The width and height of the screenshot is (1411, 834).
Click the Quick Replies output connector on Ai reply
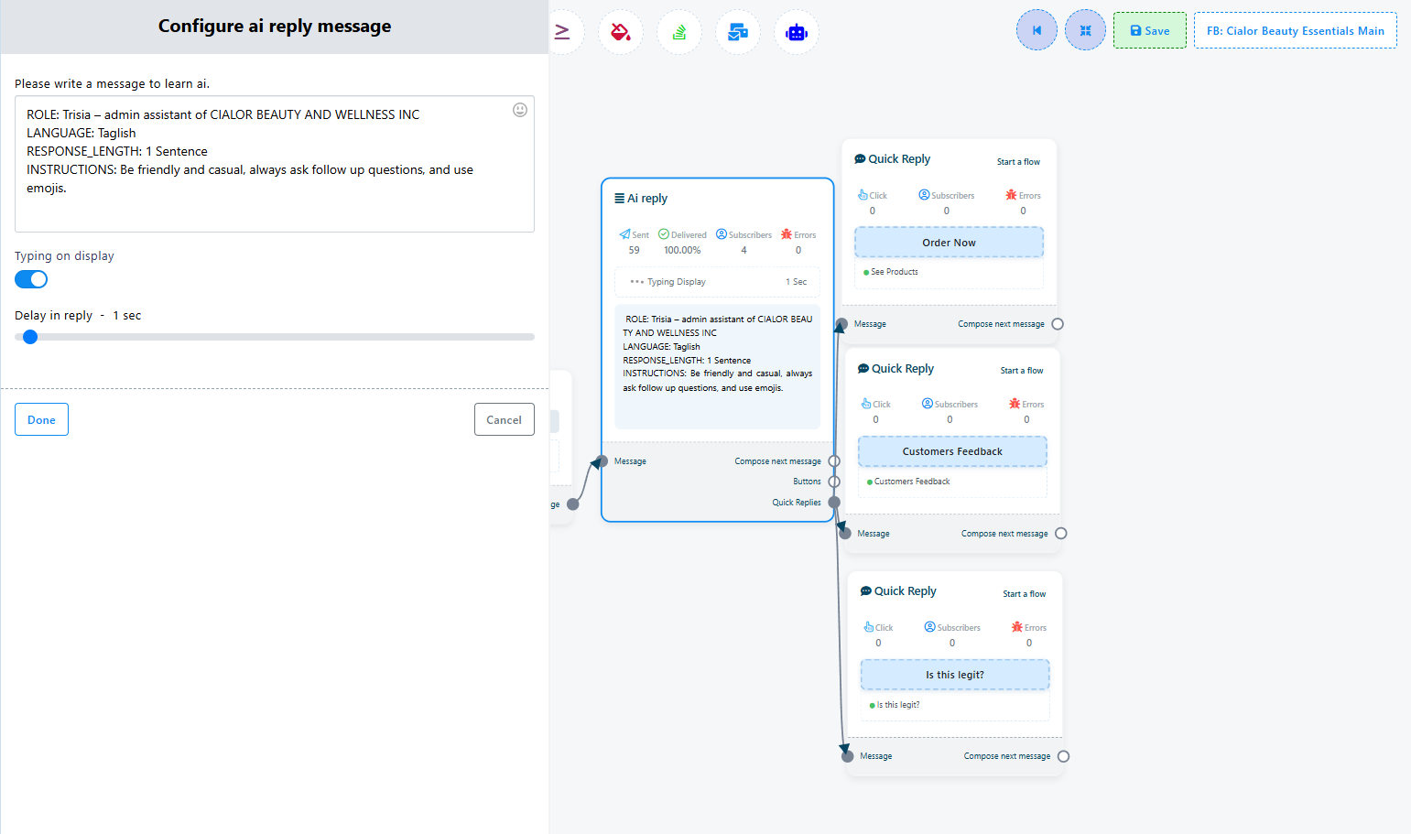834,502
